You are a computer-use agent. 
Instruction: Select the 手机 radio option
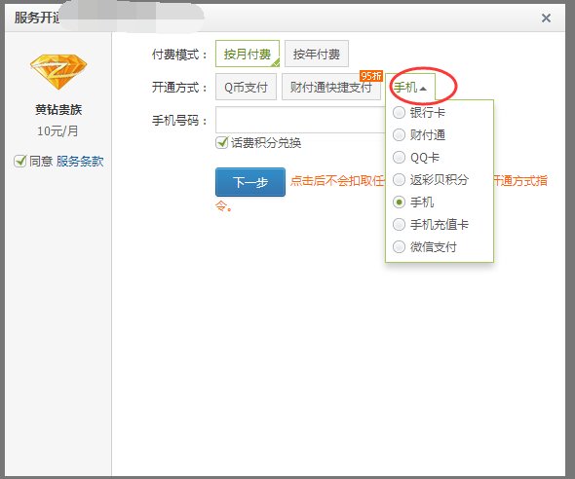click(399, 203)
